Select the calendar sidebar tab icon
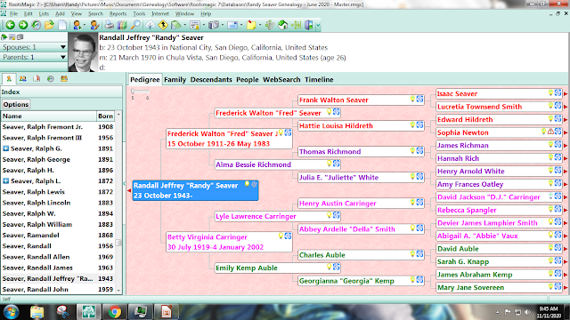Image resolution: width=570 pixels, height=320 pixels. pyautogui.click(x=64, y=79)
